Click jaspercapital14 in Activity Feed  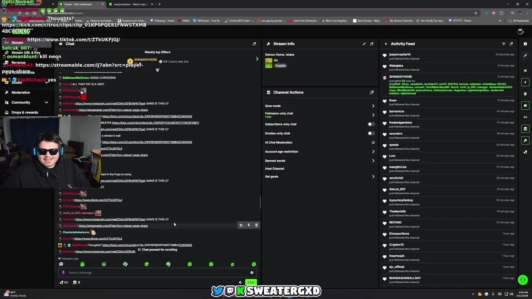[x=400, y=54]
